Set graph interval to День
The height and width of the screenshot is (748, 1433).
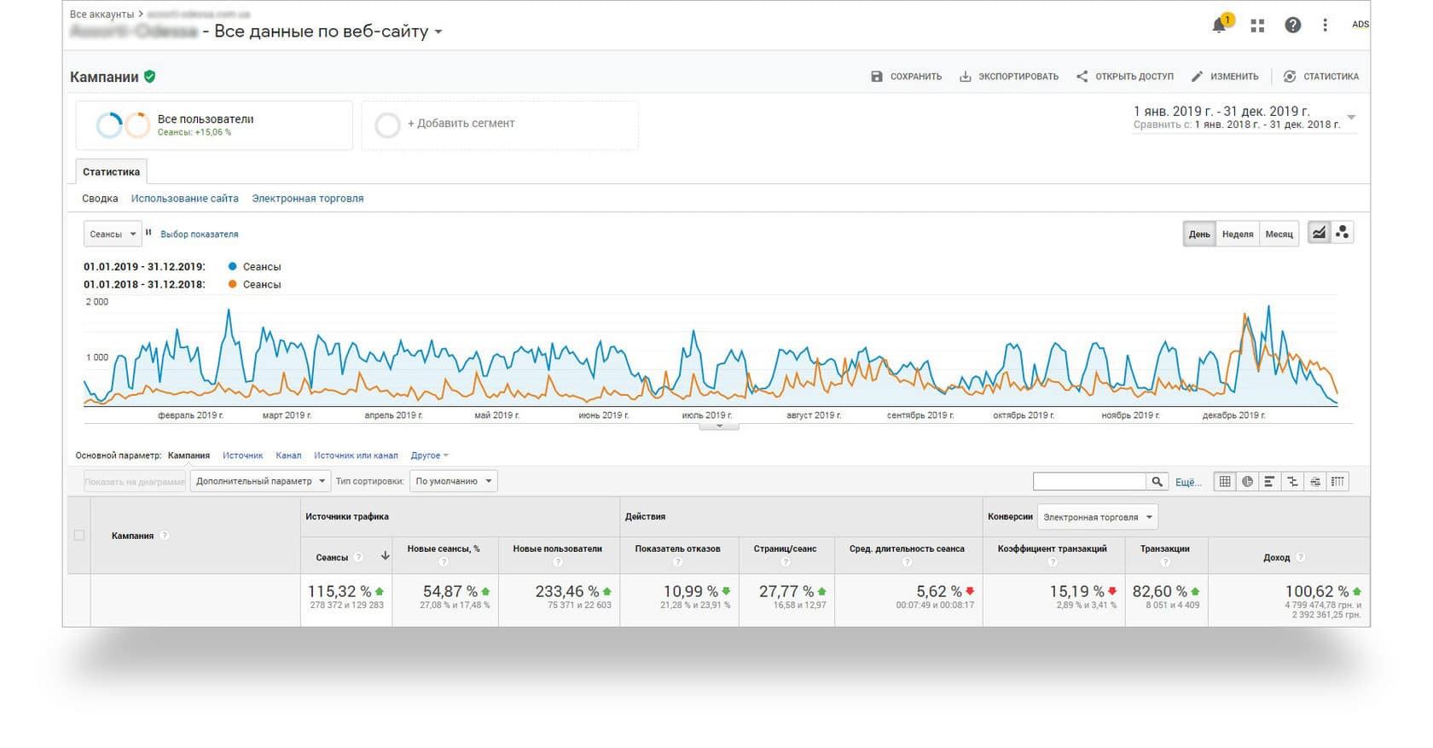click(1199, 234)
